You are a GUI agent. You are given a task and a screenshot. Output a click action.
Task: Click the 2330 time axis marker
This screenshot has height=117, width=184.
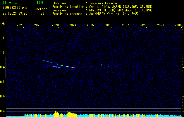tap(178, 25)
